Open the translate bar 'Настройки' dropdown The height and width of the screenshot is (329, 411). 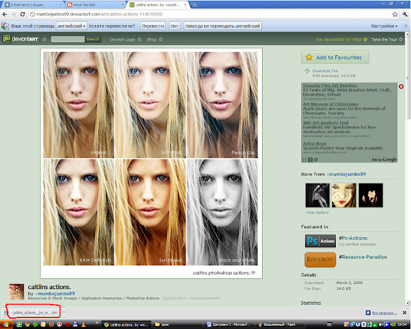point(384,26)
